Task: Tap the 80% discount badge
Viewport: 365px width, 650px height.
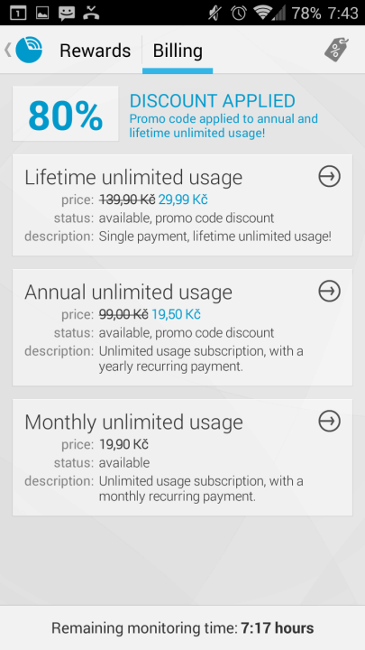Action: [66, 114]
